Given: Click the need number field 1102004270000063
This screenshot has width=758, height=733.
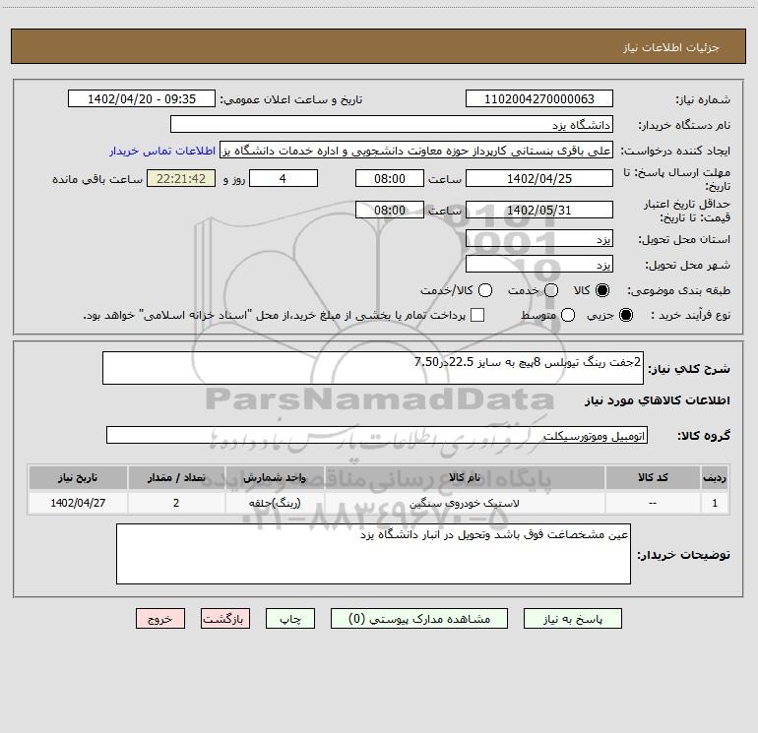Looking at the screenshot, I should 539,98.
